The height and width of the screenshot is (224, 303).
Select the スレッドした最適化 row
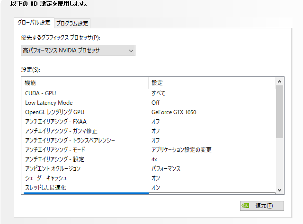pos(150,187)
